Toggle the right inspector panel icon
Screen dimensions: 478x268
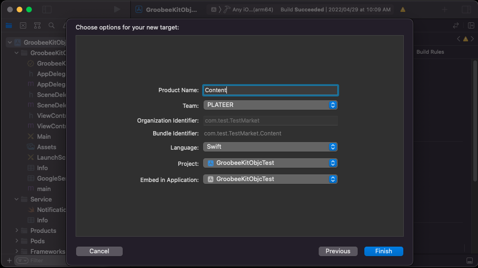tap(467, 10)
